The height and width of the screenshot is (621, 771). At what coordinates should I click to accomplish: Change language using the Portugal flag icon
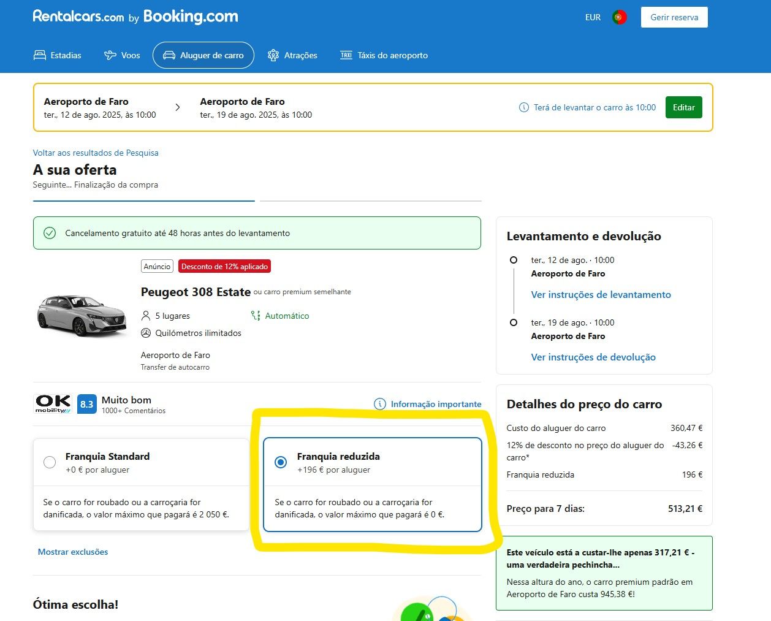[x=620, y=17]
